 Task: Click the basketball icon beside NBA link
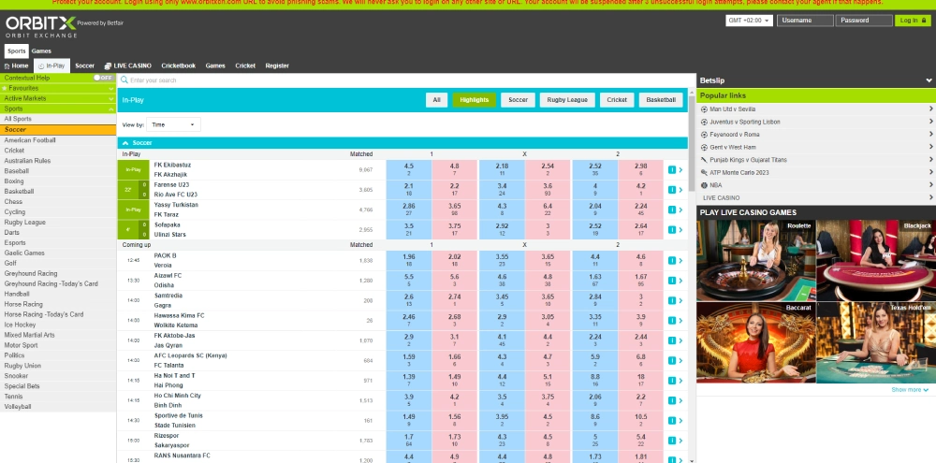point(704,185)
